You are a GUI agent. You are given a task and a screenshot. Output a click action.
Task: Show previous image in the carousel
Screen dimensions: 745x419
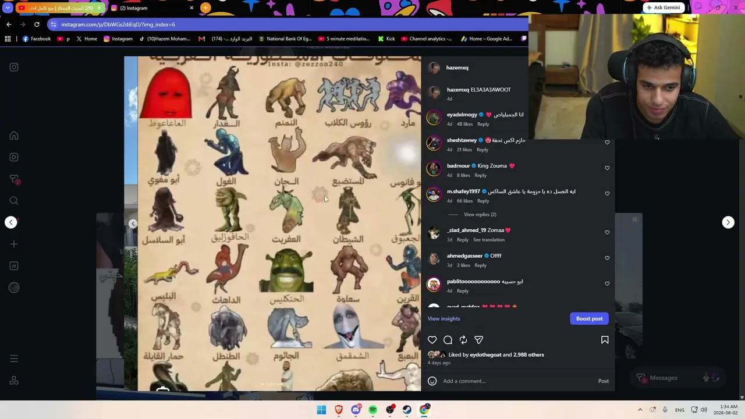(x=133, y=223)
